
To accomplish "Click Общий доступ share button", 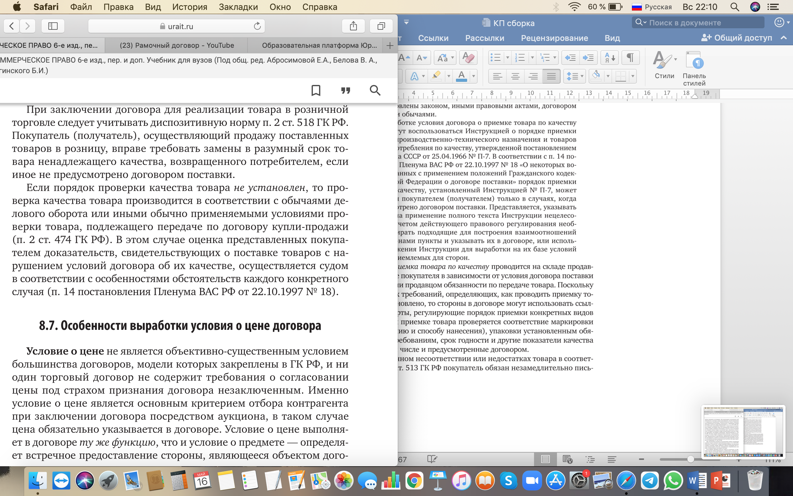I will click(x=737, y=38).
